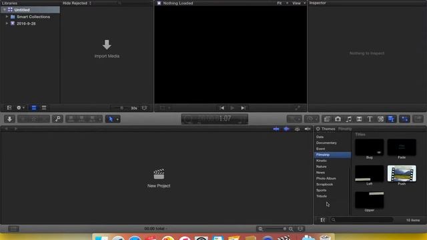This screenshot has height=240, width=427.
Task: Go to previous edit in viewer
Action: click(222, 108)
